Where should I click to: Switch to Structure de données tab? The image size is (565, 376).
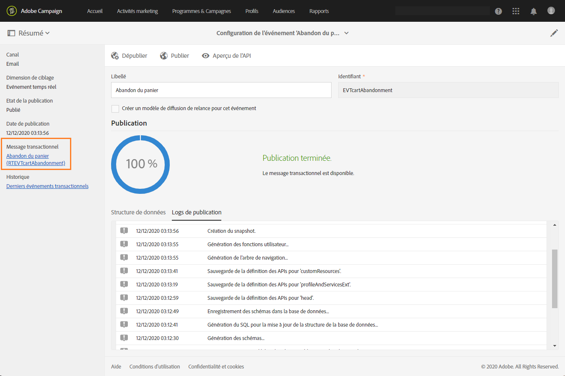pos(138,212)
